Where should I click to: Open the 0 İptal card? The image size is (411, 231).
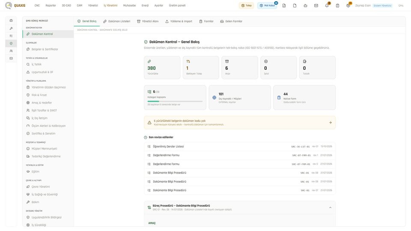pyautogui.click(x=278, y=68)
